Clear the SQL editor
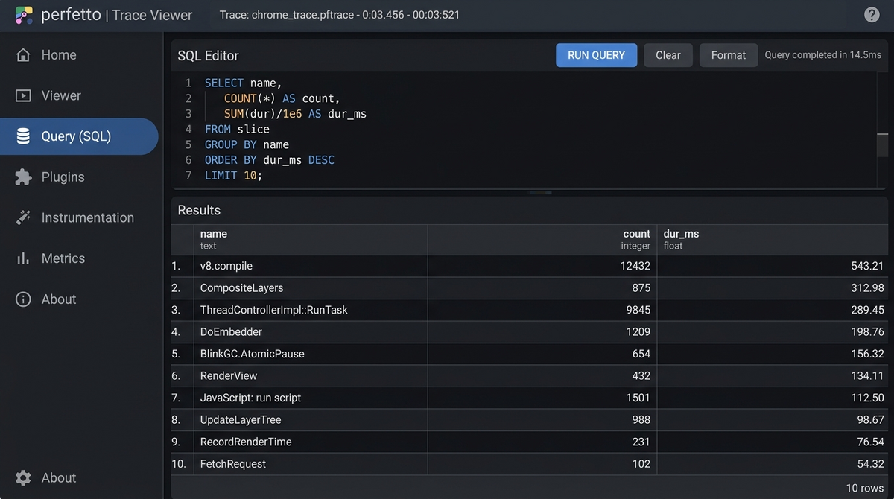The width and height of the screenshot is (894, 499). pos(668,55)
